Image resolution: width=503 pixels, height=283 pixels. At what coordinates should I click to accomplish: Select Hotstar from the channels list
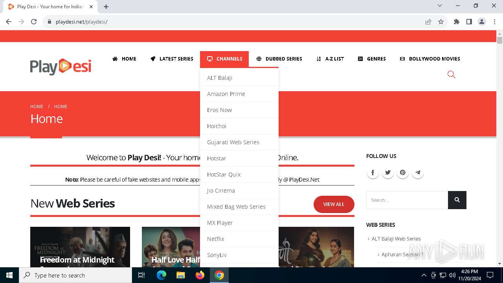pyautogui.click(x=239, y=158)
